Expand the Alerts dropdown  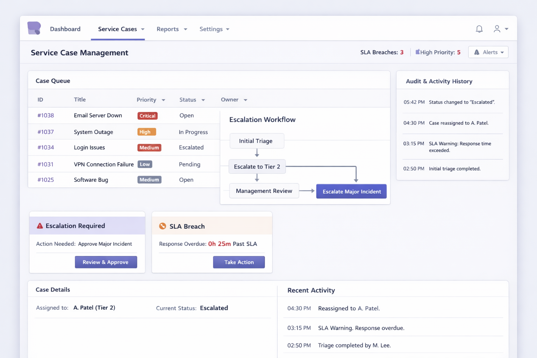click(x=488, y=52)
